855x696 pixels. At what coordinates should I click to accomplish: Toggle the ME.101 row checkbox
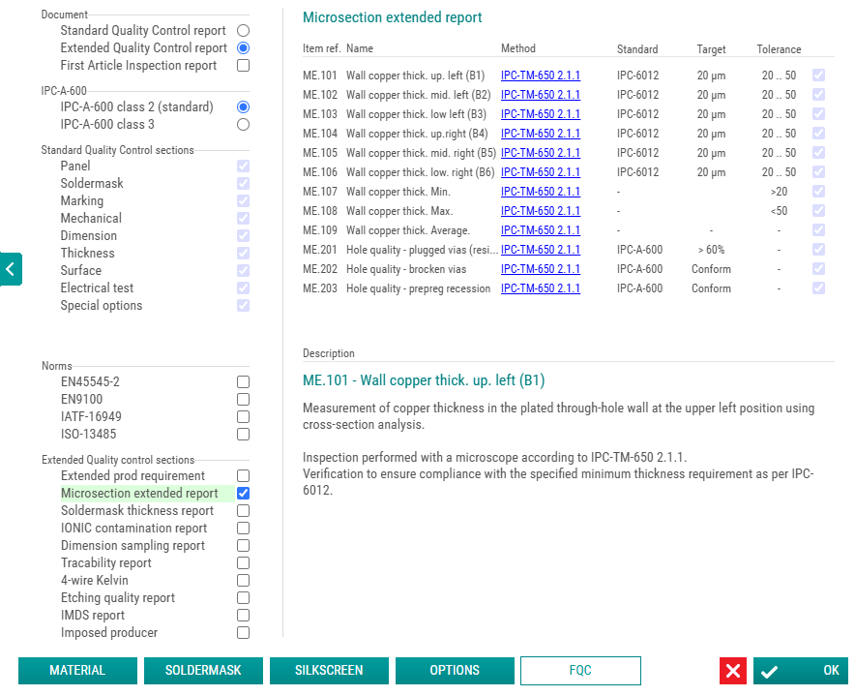coord(818,76)
